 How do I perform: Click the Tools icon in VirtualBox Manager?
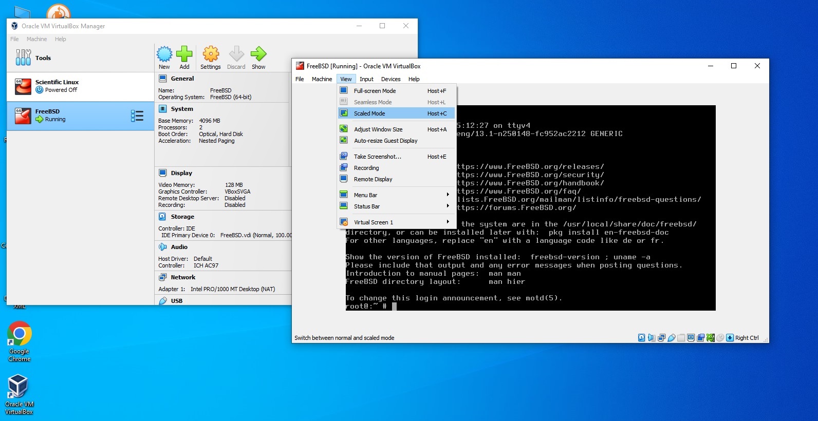[23, 58]
